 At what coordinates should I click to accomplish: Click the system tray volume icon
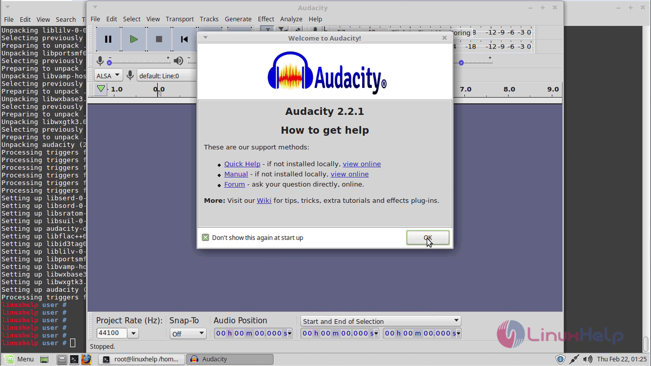(587, 359)
